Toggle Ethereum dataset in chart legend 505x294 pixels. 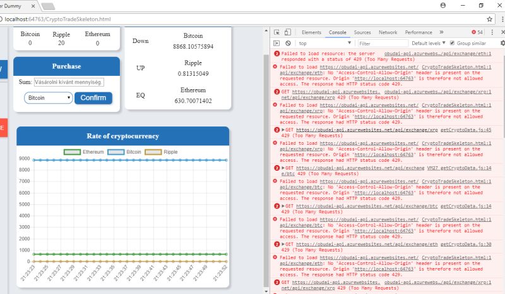(84, 152)
